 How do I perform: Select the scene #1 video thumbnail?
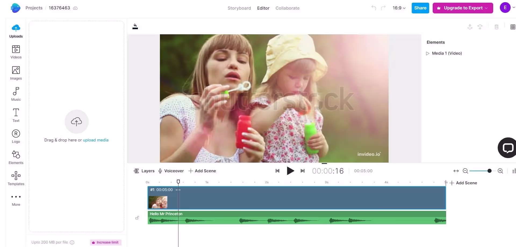pos(158,202)
